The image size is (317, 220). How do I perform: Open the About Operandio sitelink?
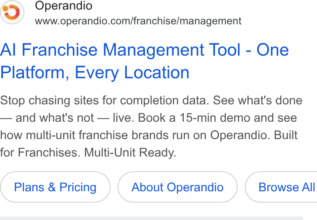pyautogui.click(x=178, y=187)
